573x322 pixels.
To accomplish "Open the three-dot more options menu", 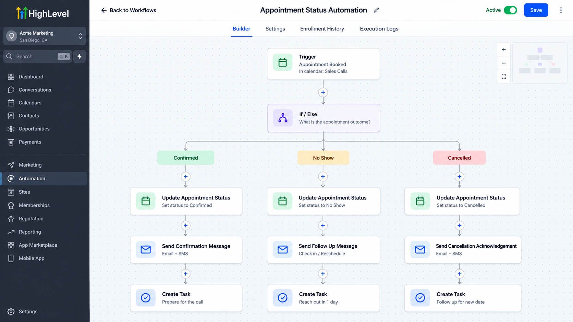I will pyautogui.click(x=561, y=10).
